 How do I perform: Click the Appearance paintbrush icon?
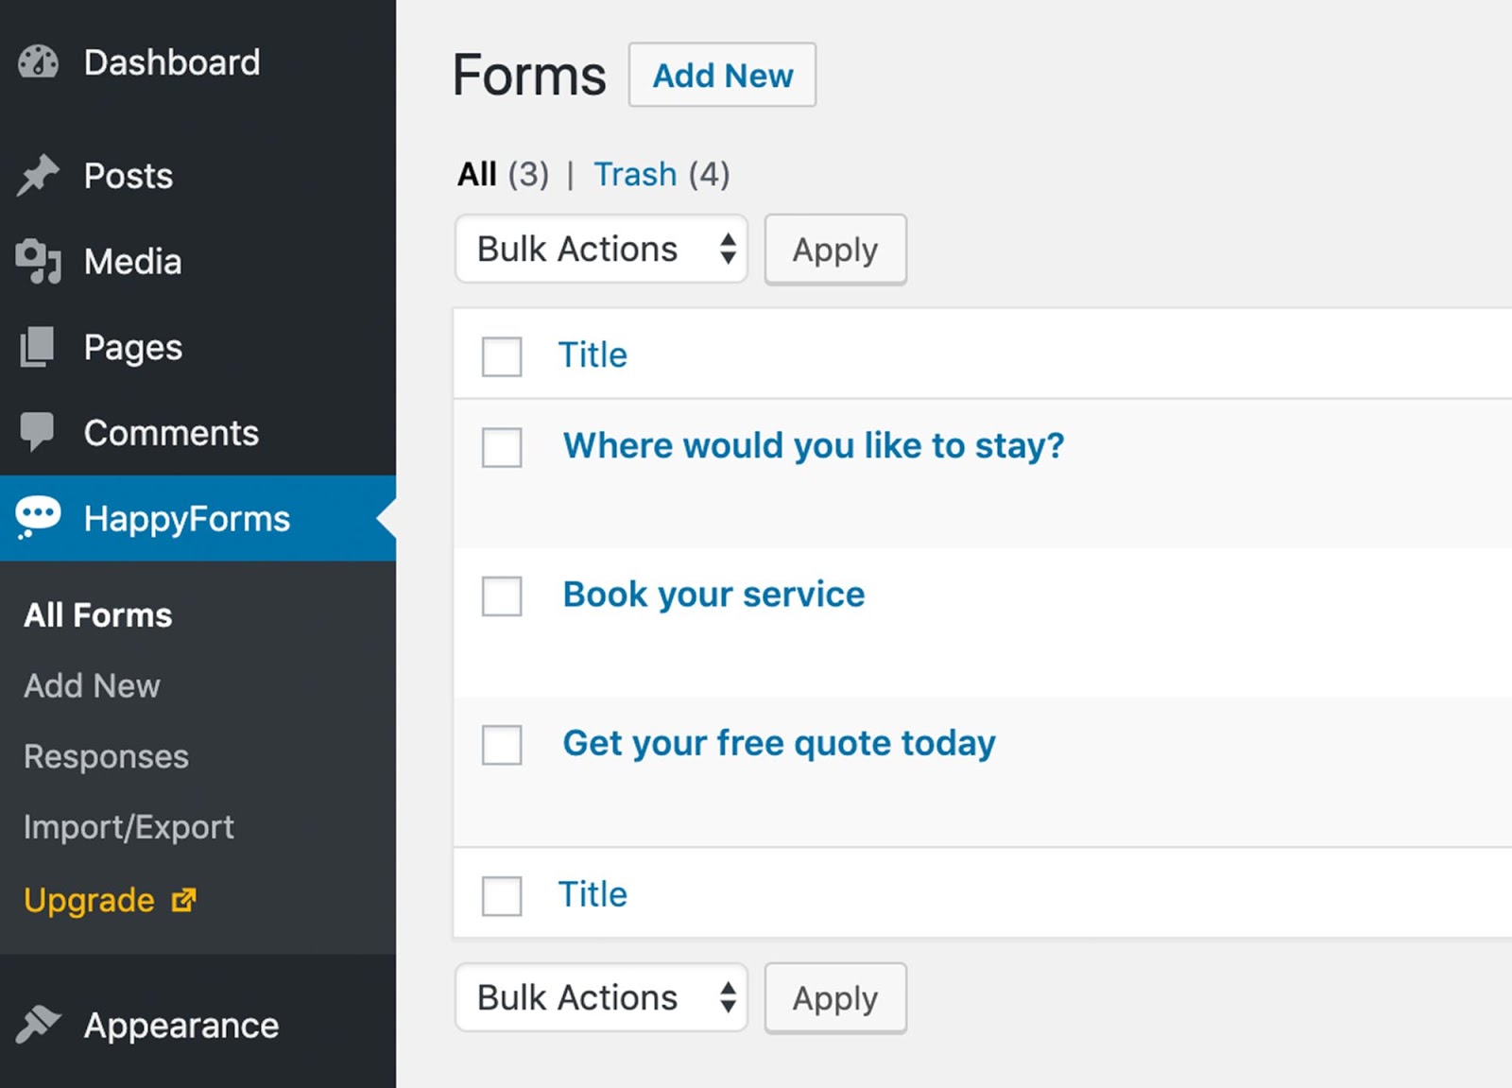pos(38,1025)
